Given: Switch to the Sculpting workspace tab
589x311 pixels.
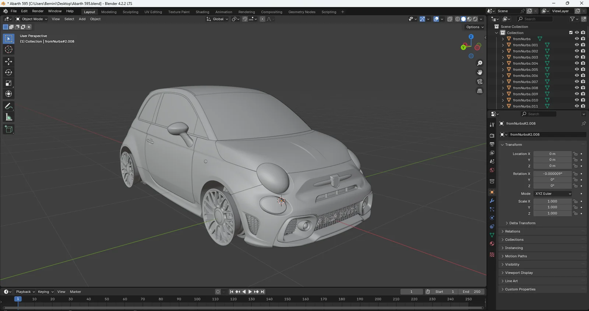Looking at the screenshot, I should 130,12.
